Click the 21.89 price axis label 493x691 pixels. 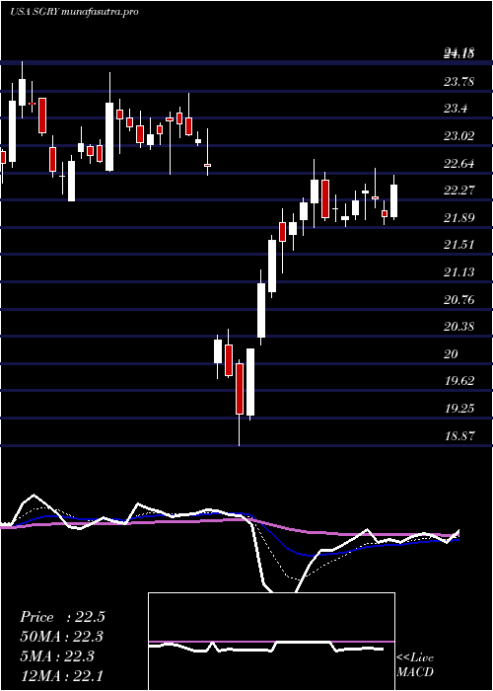click(459, 218)
